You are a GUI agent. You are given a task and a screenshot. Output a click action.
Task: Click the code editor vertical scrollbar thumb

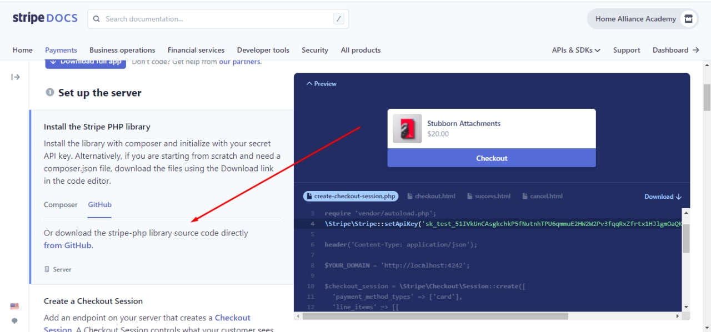(686, 239)
